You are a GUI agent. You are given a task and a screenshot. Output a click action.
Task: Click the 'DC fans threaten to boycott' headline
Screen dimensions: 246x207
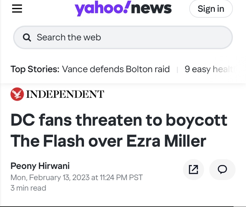click(119, 120)
